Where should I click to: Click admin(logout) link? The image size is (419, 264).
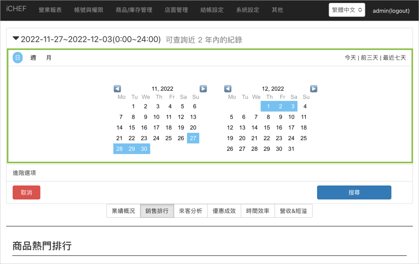[391, 11]
